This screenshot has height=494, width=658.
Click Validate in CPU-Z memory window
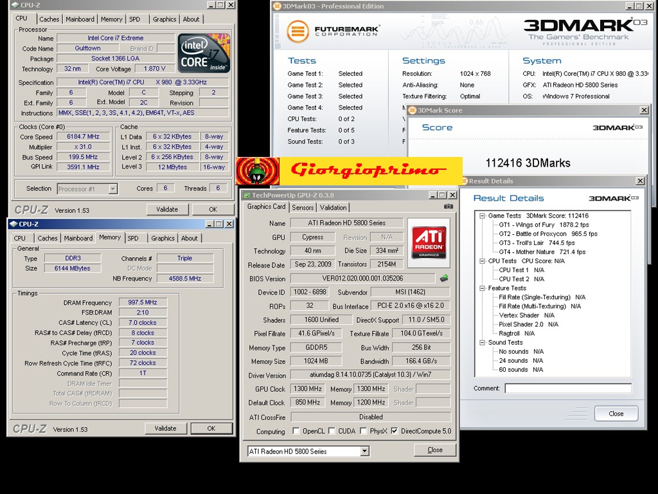tap(165, 428)
